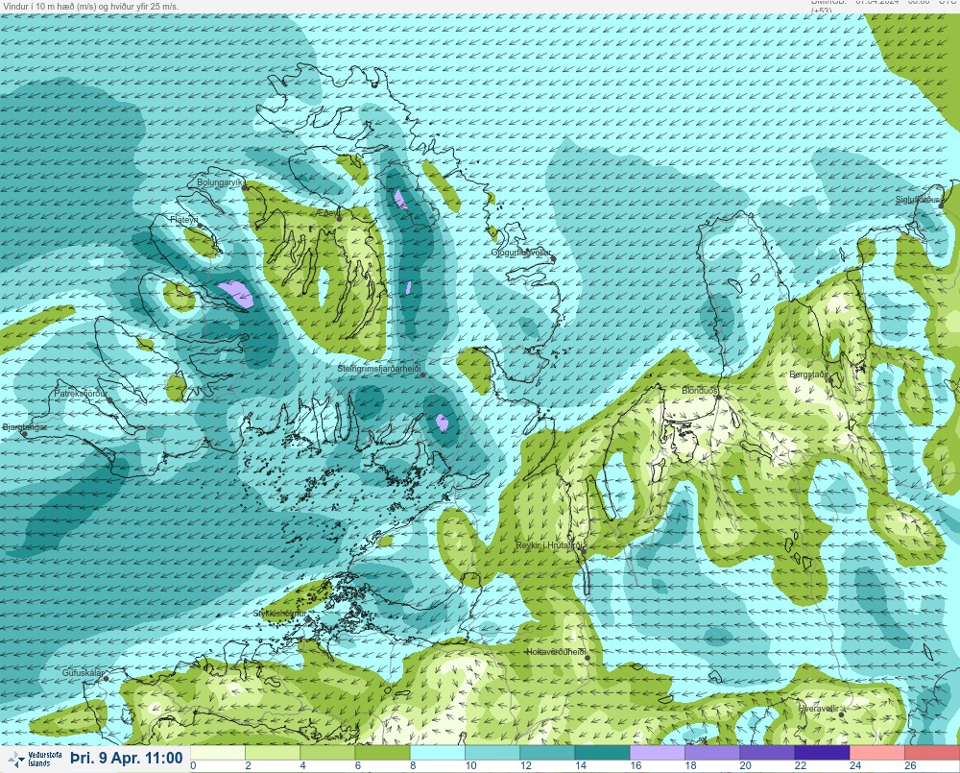Select the 12–14 m/s teal legend swatch
Screen dimensions: 960x773
click(547, 752)
